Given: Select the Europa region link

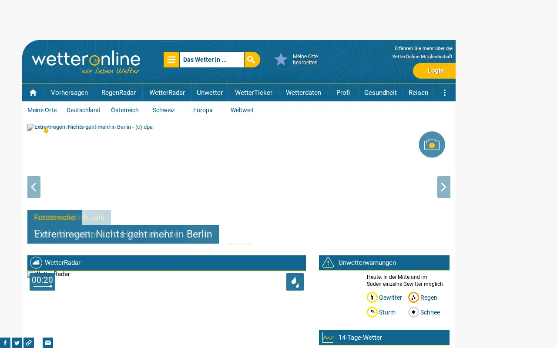Looking at the screenshot, I should click(x=203, y=110).
